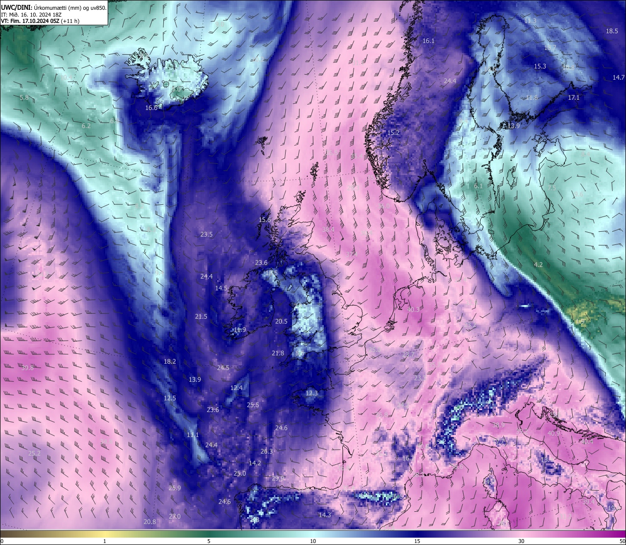Click the 21.8 value label

[x=278, y=353]
